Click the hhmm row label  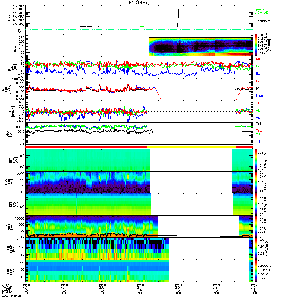6,293
